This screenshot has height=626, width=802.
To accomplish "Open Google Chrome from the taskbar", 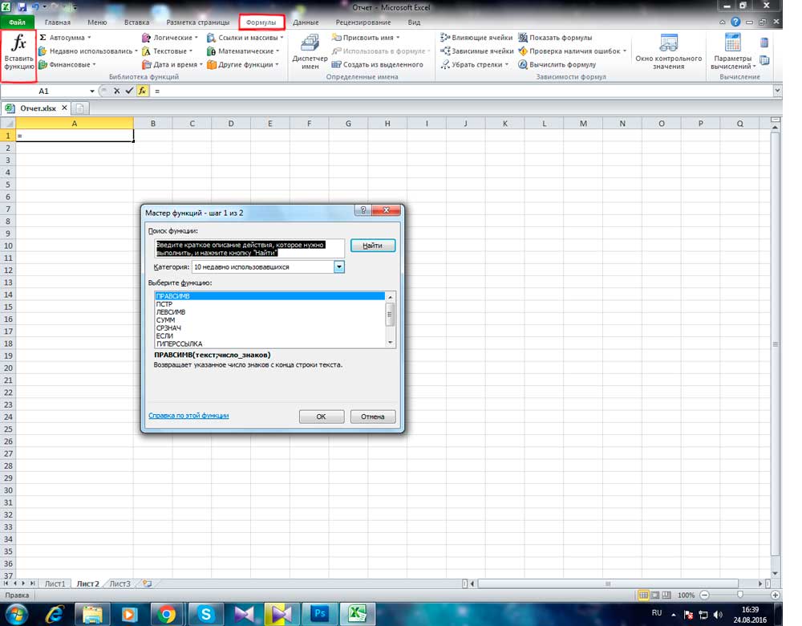I will point(167,614).
